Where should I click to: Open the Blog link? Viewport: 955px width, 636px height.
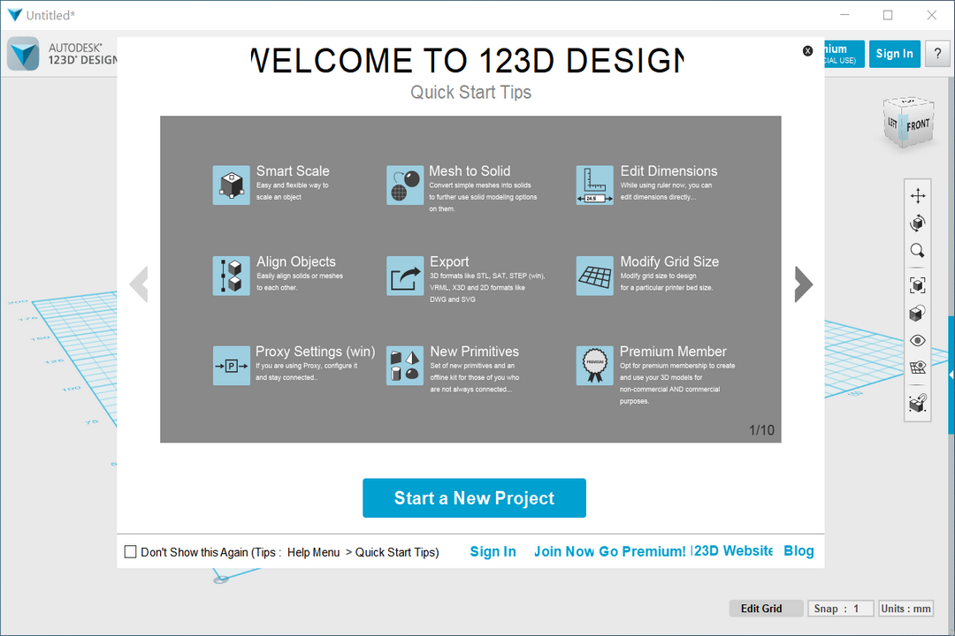[x=798, y=551]
